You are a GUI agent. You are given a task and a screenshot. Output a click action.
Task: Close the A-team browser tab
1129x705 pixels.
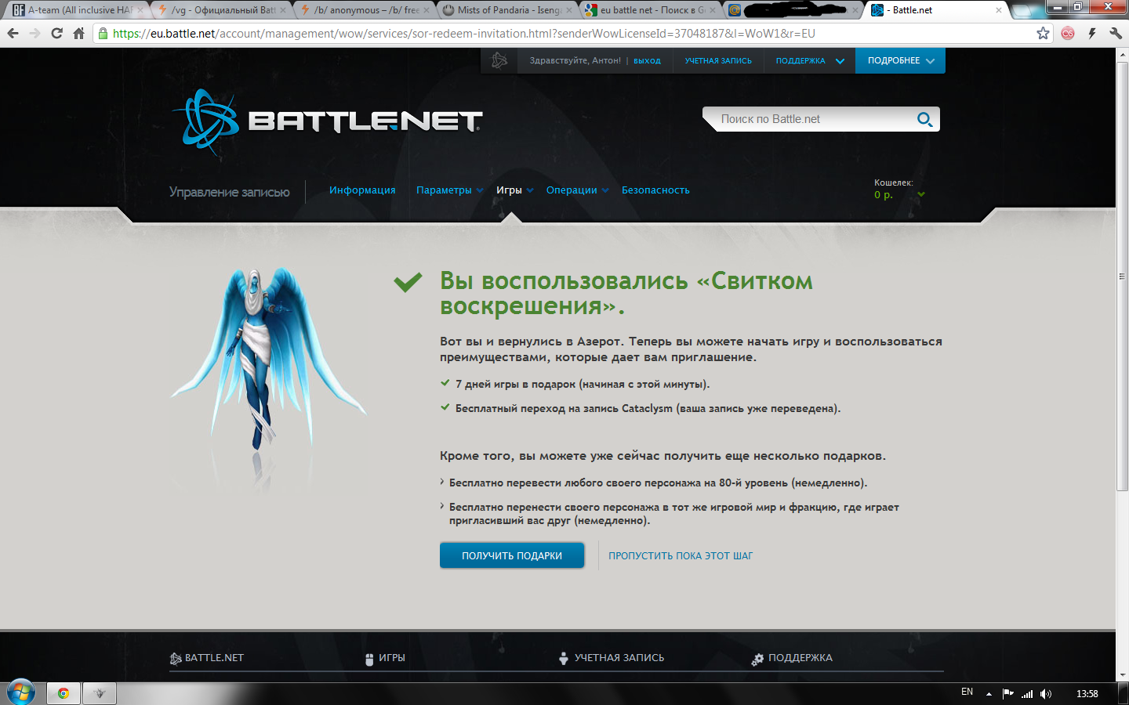140,10
